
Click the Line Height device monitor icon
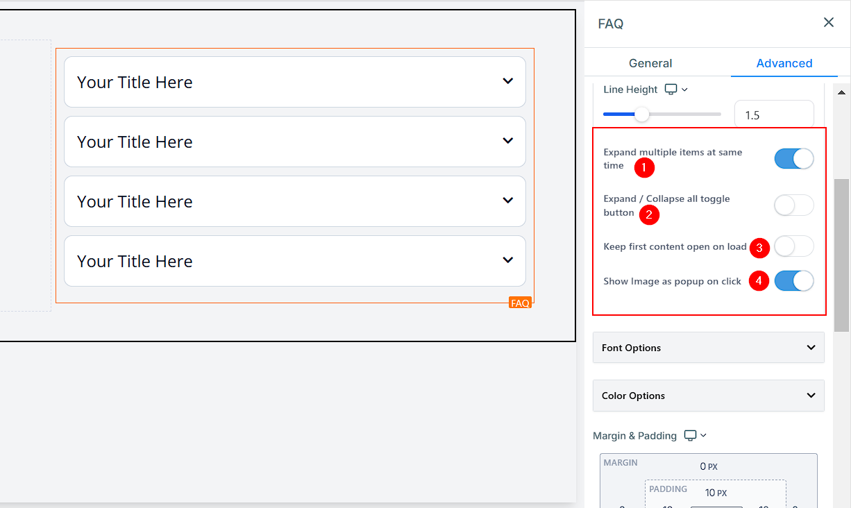(671, 90)
